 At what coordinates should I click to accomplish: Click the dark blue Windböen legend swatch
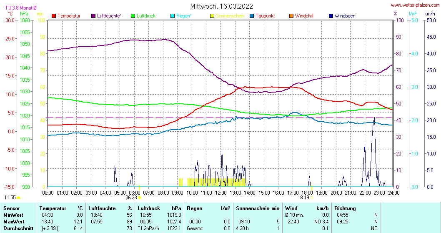331,16
